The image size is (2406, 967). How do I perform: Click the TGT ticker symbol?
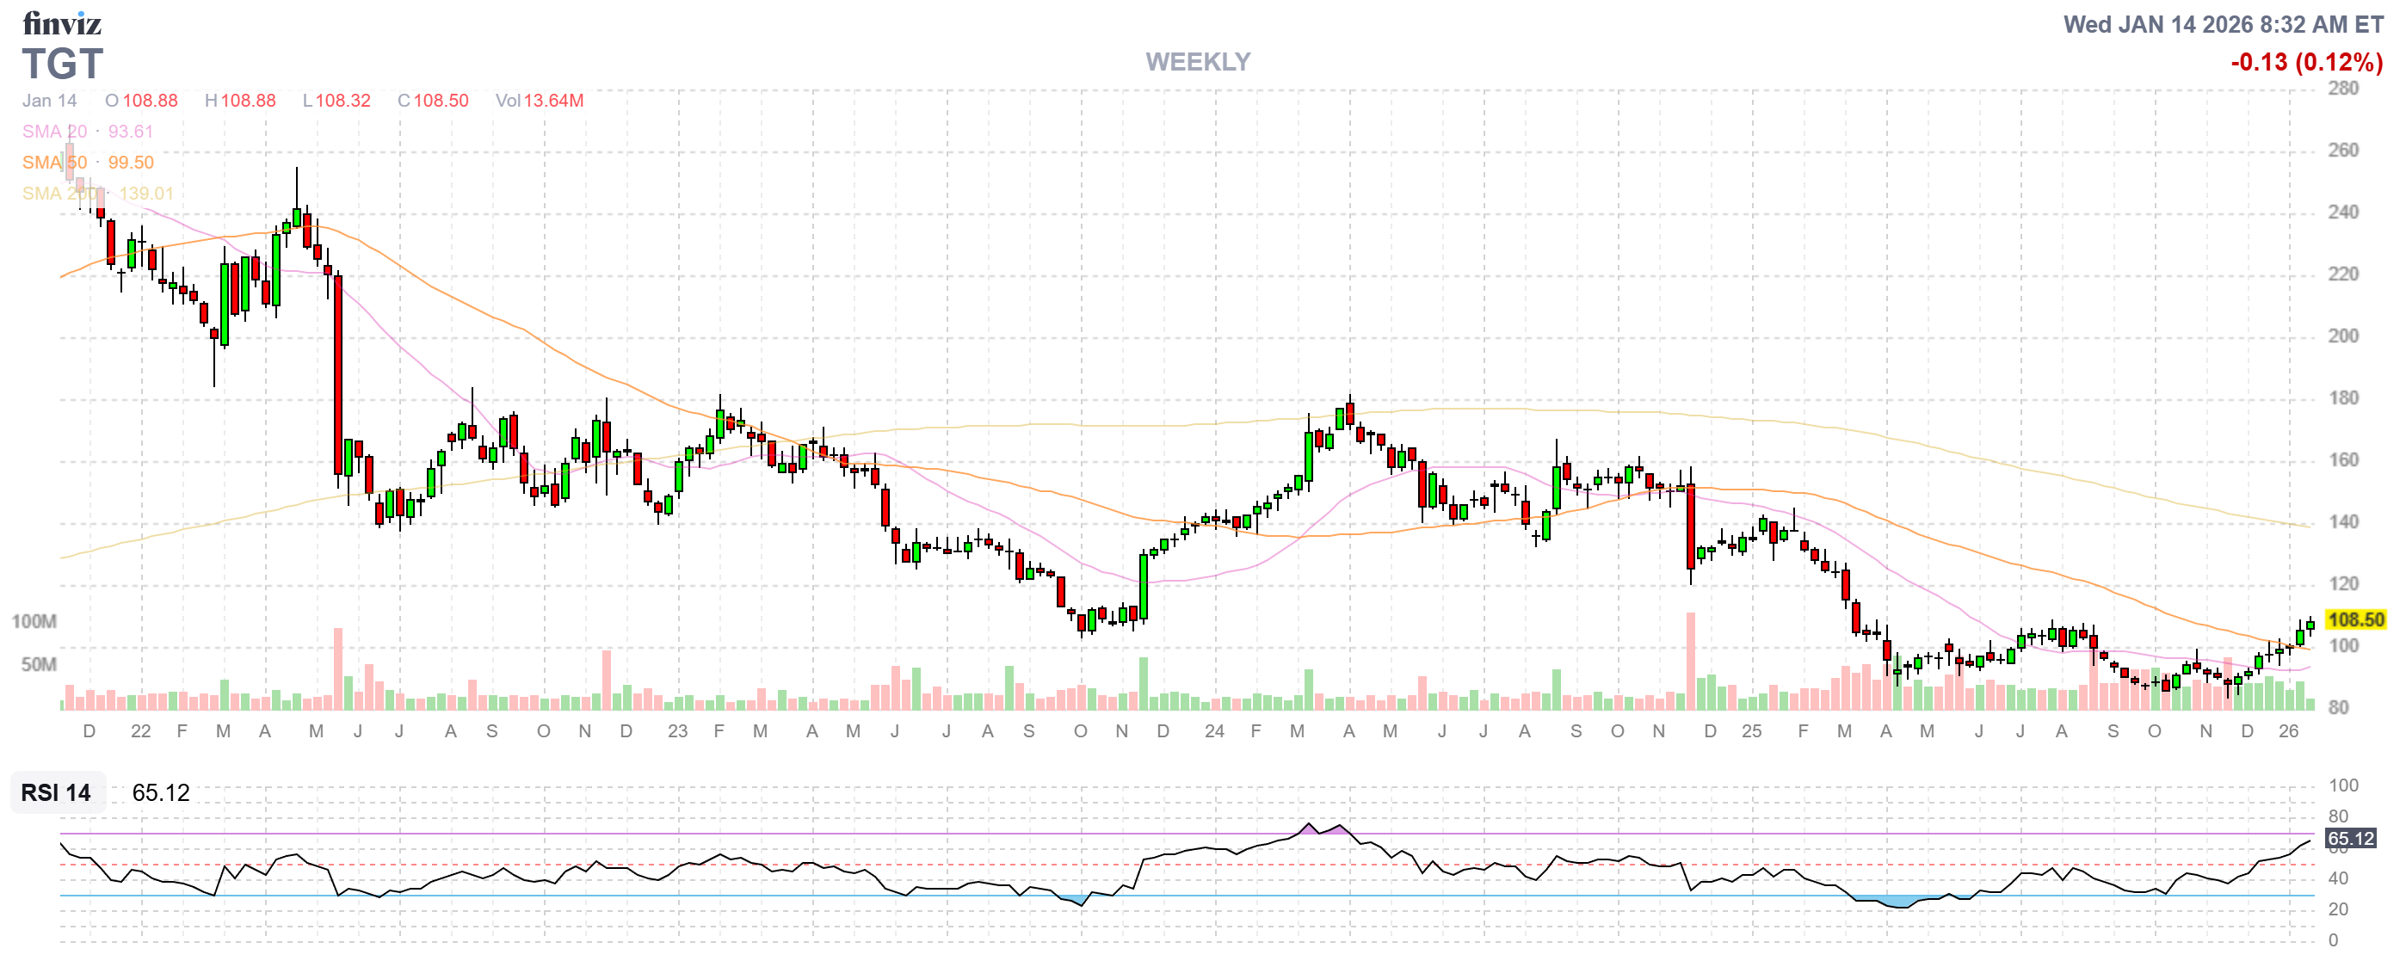[x=62, y=64]
